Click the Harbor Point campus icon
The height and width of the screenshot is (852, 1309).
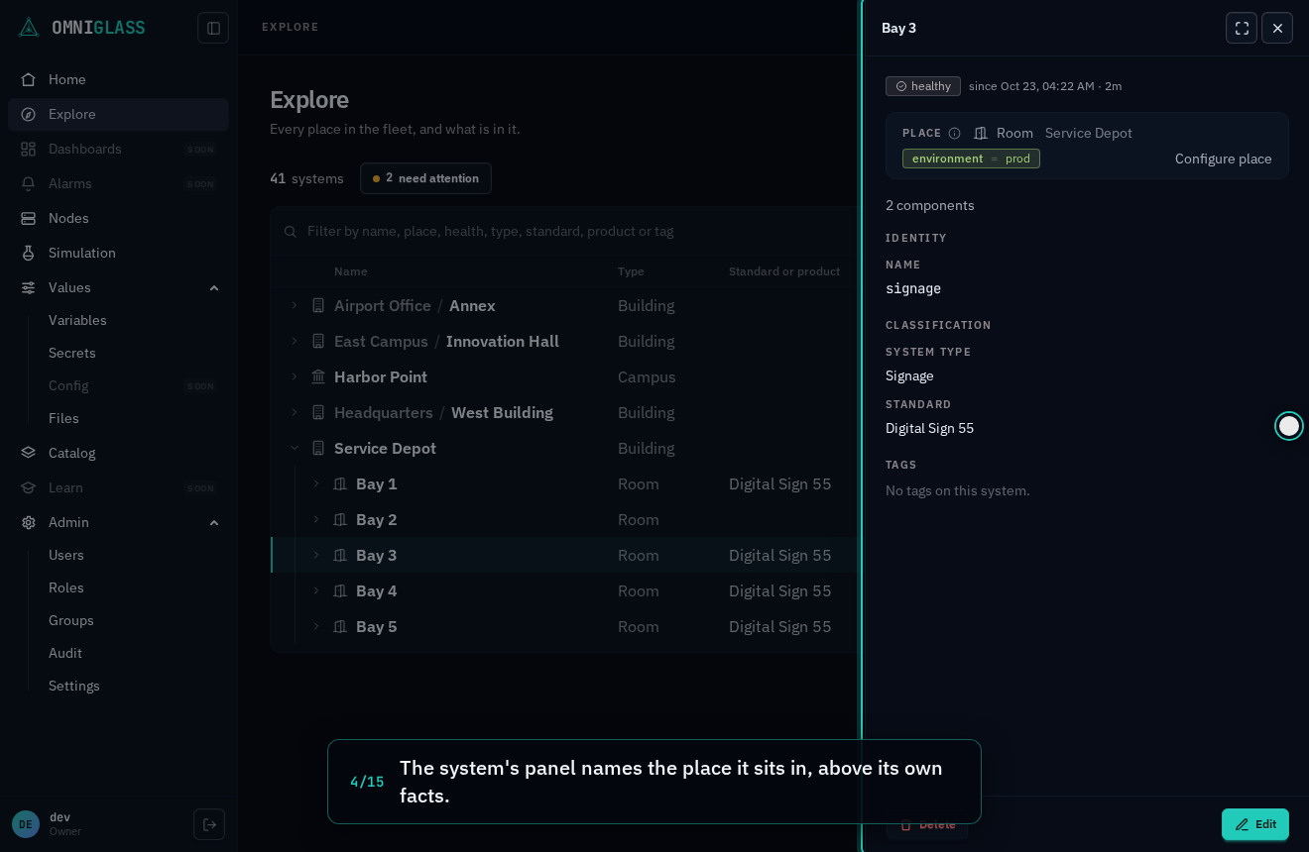pos(318,376)
